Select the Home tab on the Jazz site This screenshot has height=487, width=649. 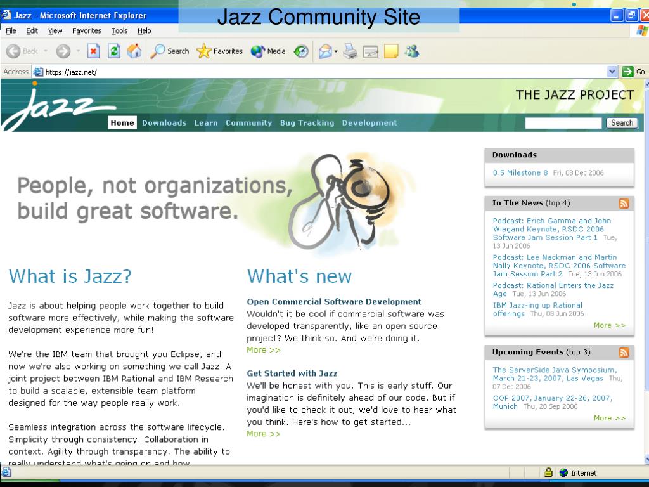point(122,122)
